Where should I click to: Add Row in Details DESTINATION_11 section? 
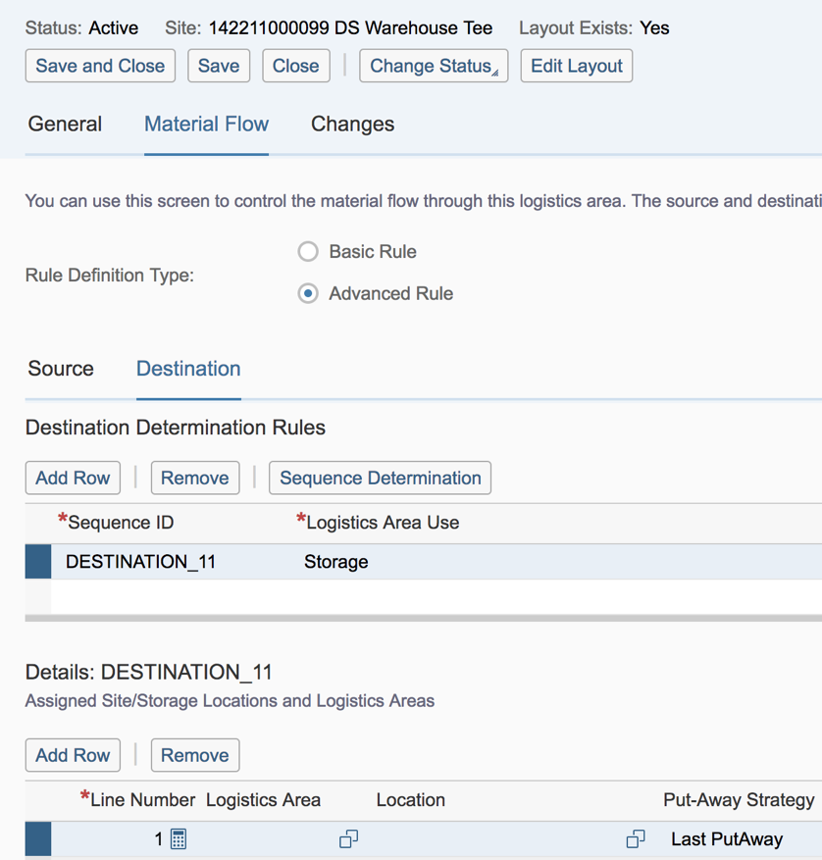pyautogui.click(x=73, y=756)
